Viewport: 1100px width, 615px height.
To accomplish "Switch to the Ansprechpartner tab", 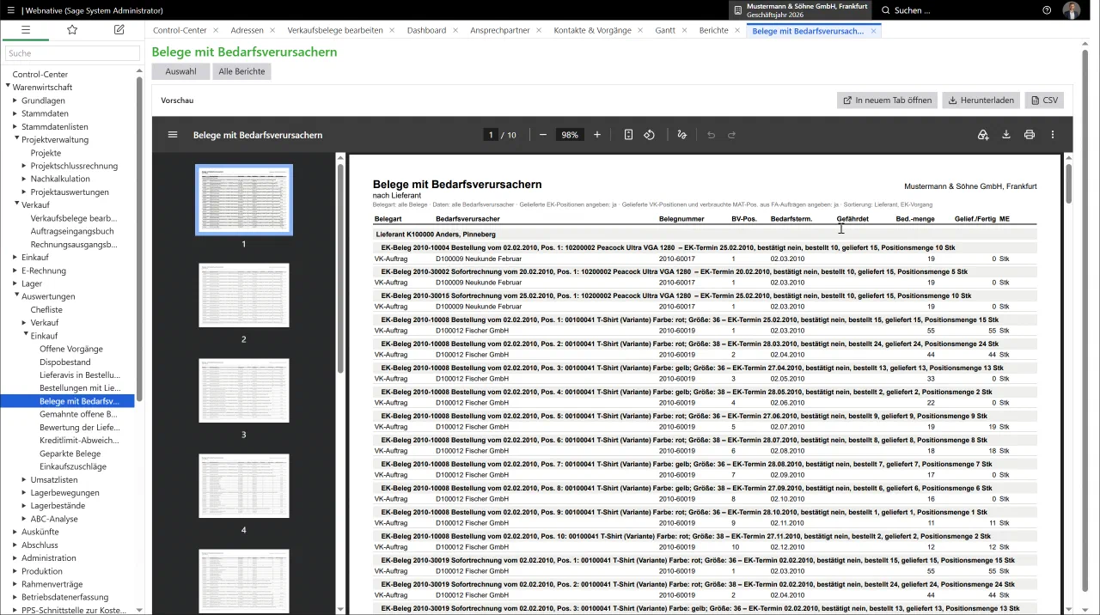I will (500, 30).
